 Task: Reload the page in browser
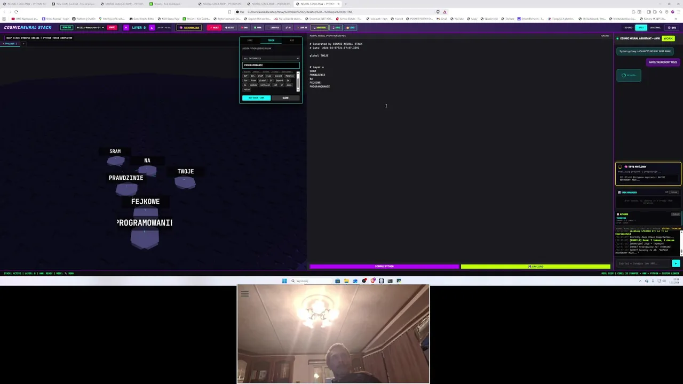[x=17, y=12]
